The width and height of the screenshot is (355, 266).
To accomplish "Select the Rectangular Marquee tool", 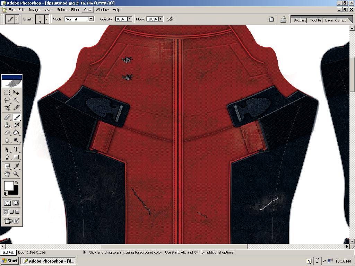I will click(x=7, y=92).
